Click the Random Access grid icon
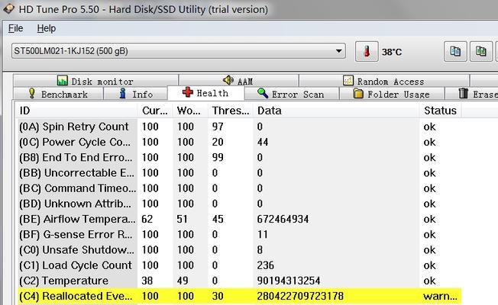Screen dimensions: 498x305 348,80
